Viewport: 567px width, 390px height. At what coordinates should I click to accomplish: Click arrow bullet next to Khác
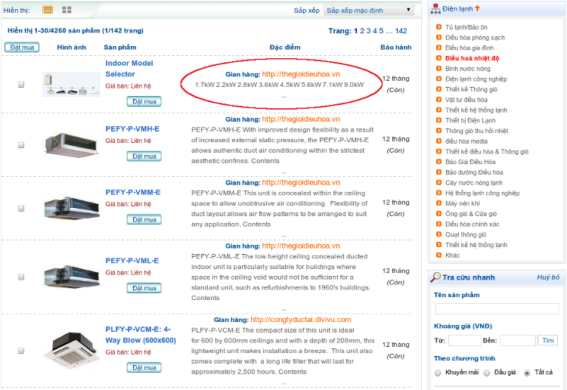[438, 255]
